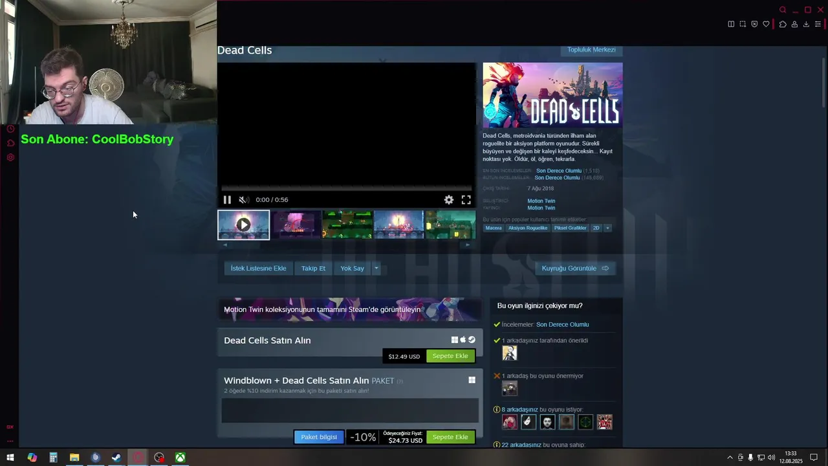This screenshot has width=828, height=466.
Task: Open the volume control in system tray
Action: tap(771, 458)
